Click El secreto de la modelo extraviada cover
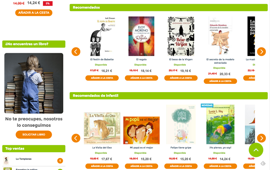 [x=220, y=36]
